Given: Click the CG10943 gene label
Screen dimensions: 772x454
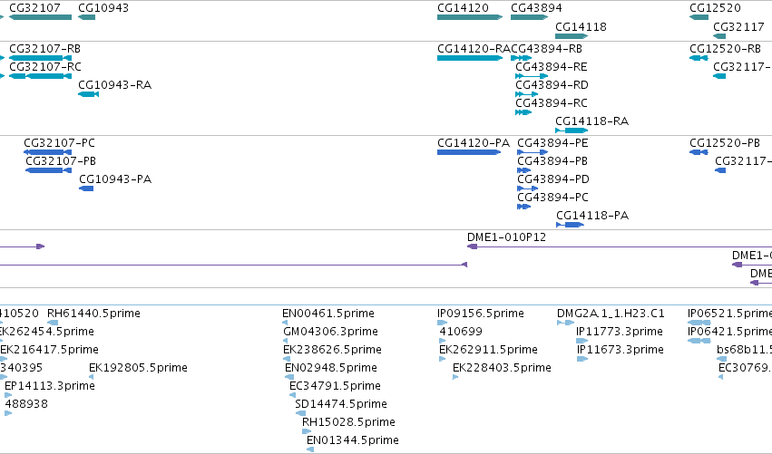Looking at the screenshot, I should click(x=103, y=8).
